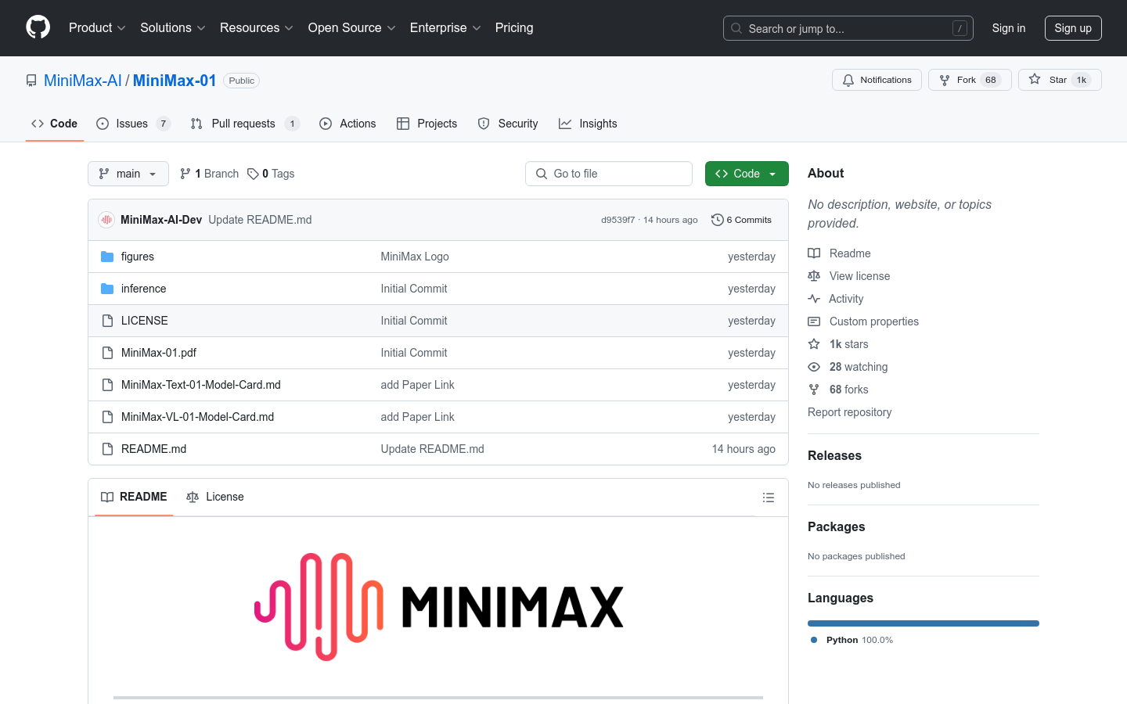Image resolution: width=1127 pixels, height=704 pixels.
Task: Click the repository icon before MiniMax-AI
Action: point(31,81)
